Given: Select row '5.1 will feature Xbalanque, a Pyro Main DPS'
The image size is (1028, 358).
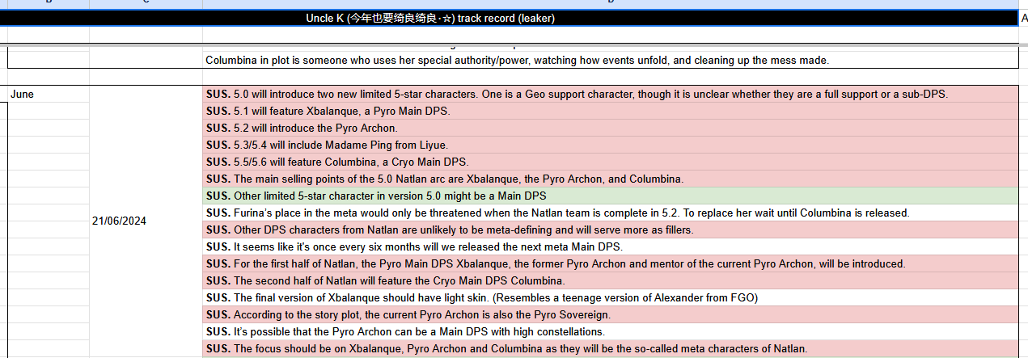Looking at the screenshot, I should click(610, 112).
